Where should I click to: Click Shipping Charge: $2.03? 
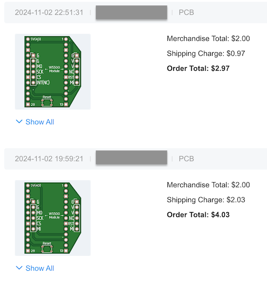[x=206, y=199]
